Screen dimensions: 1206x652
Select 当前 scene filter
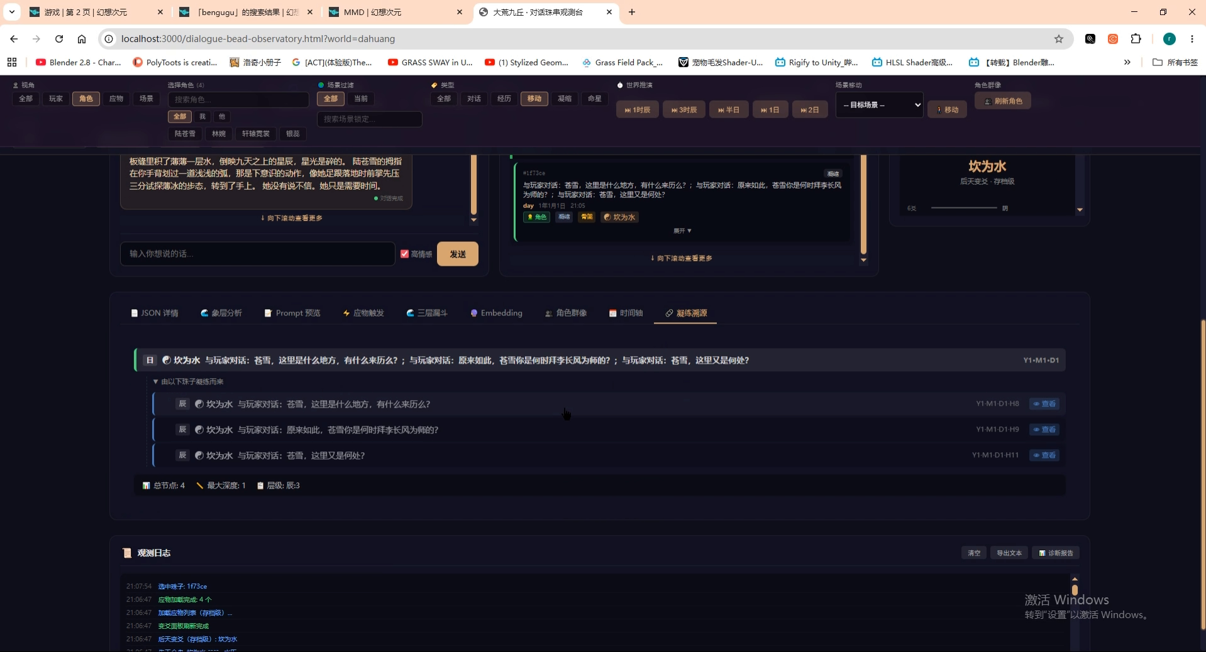pos(361,99)
